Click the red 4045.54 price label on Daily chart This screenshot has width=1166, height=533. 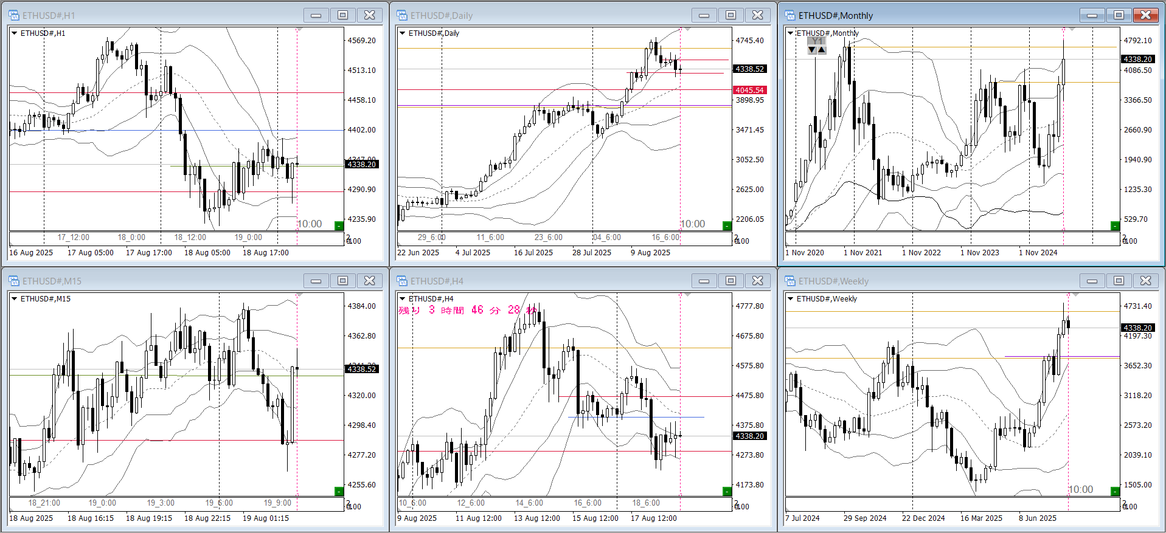tap(749, 91)
